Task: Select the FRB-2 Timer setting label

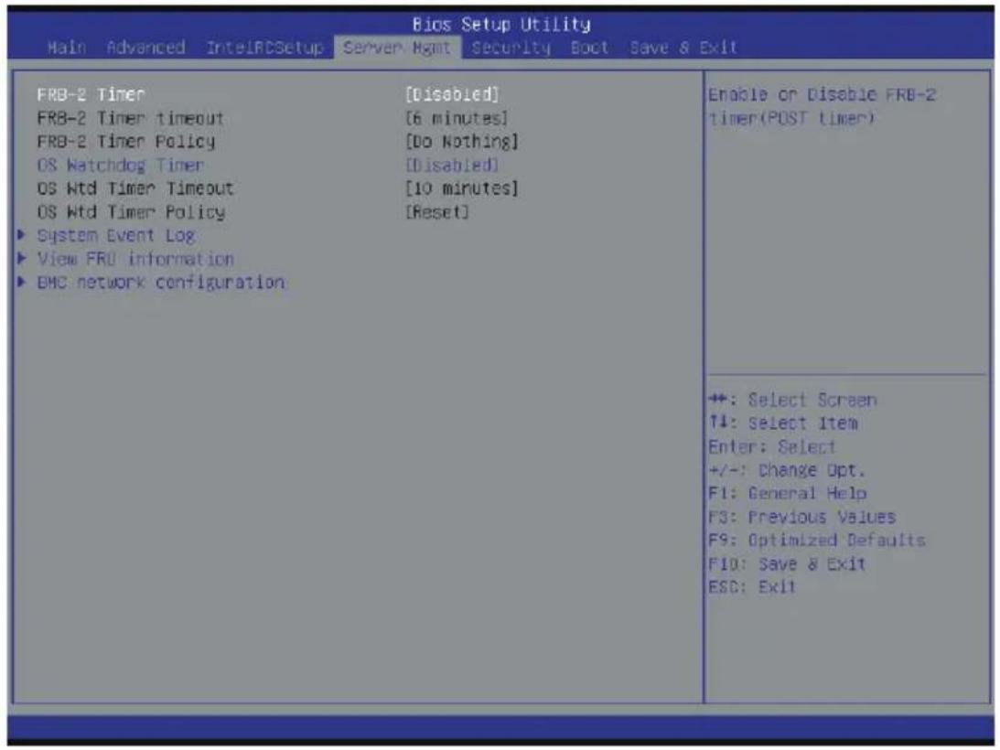Action: (x=91, y=94)
